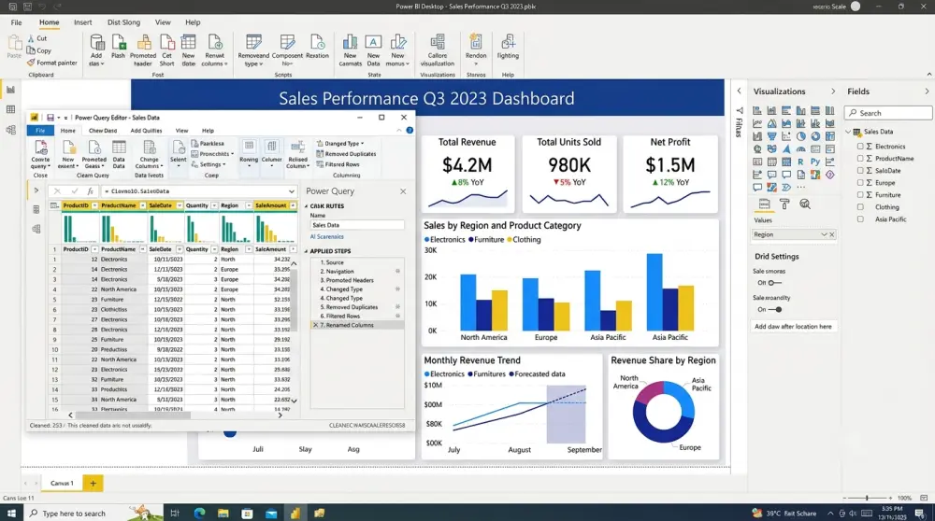Open the File menu in Power BI

pos(16,22)
